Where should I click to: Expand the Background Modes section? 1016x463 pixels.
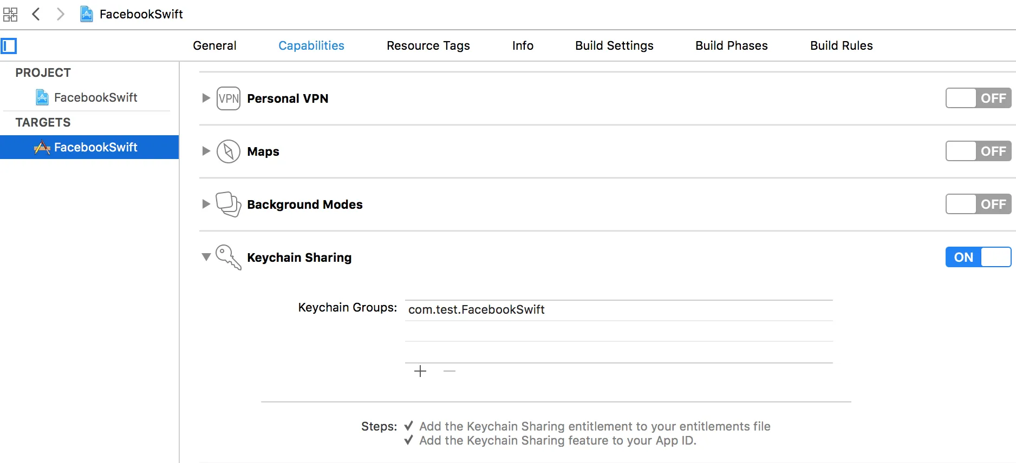pos(206,204)
